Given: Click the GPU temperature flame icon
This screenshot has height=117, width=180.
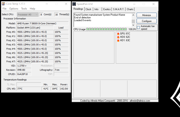Looking at the screenshot, I should click(118, 34).
